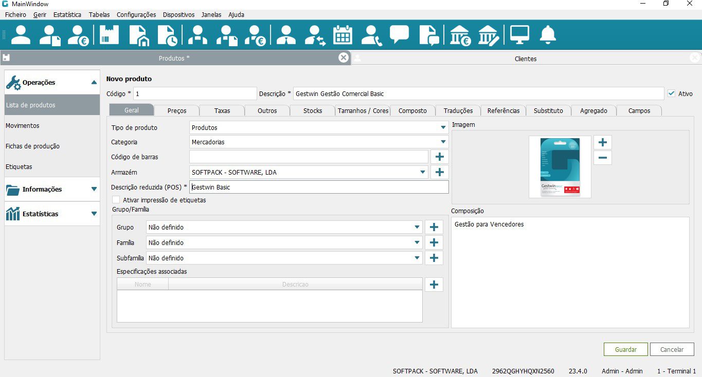Image resolution: width=702 pixels, height=377 pixels.
Task: Open the Gerir menu
Action: coord(40,14)
